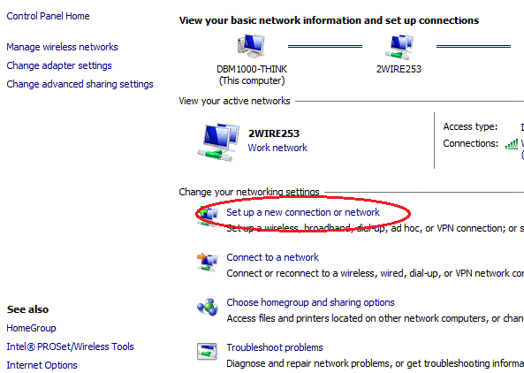Click the DBM1000-THINK computer icon
The height and width of the screenshot is (373, 524).
tap(251, 46)
